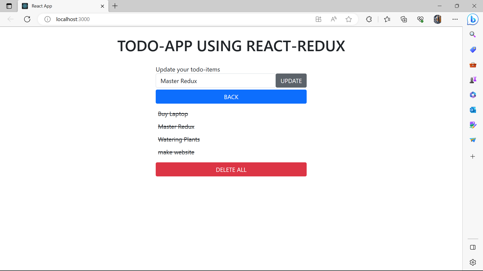Launch Games from the sidebar
The height and width of the screenshot is (271, 483).
473,80
